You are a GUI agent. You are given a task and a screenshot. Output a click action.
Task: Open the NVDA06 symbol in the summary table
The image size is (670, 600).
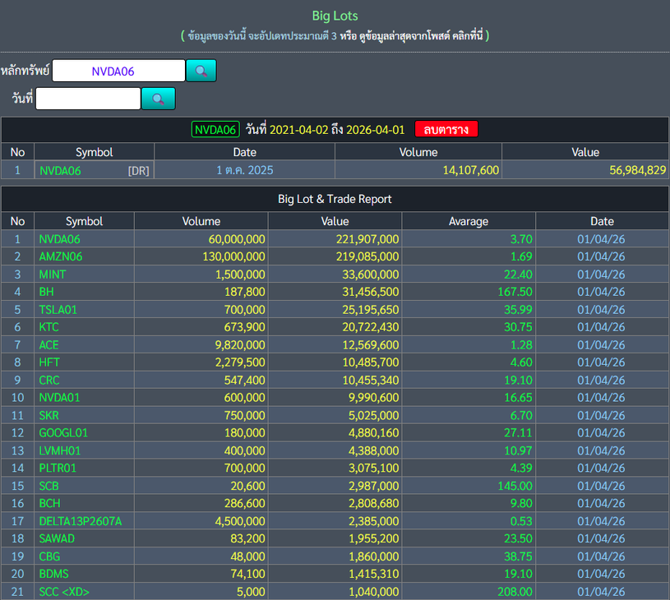tap(60, 170)
